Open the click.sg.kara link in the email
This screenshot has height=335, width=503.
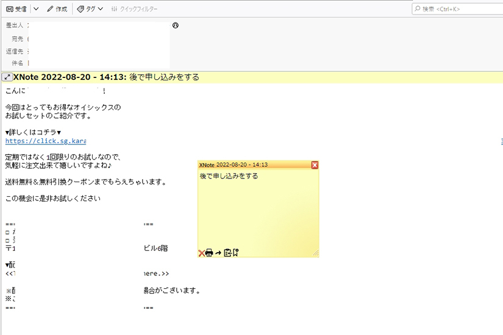click(46, 141)
